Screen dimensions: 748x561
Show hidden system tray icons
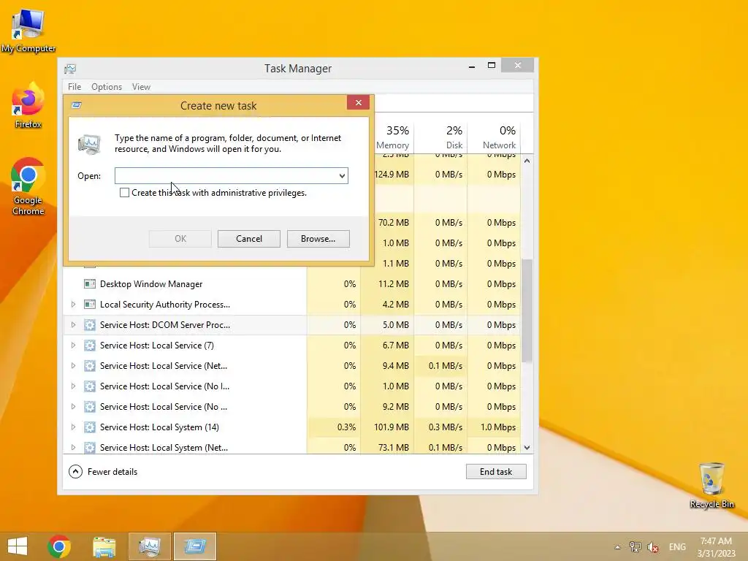coord(618,547)
